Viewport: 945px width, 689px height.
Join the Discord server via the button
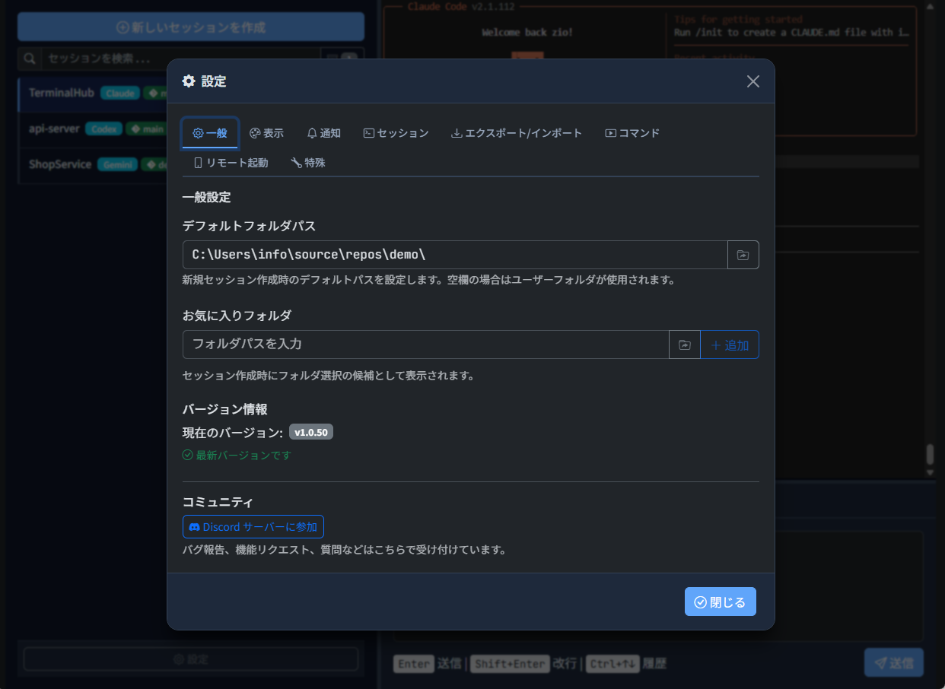coord(253,526)
